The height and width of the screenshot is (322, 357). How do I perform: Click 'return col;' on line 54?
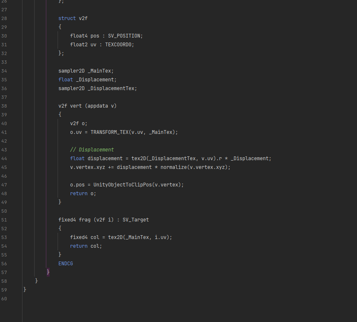(86, 246)
